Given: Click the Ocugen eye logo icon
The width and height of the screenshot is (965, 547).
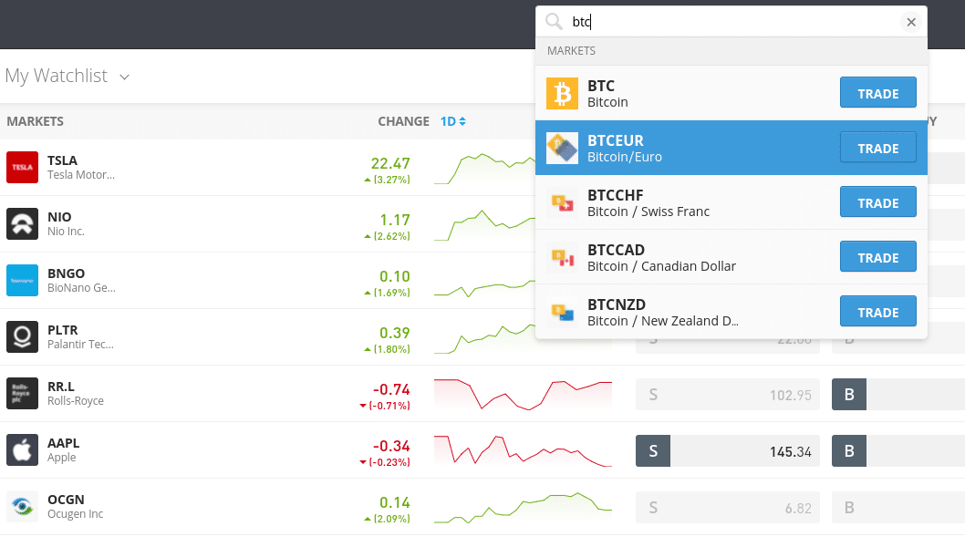Looking at the screenshot, I should click(22, 507).
